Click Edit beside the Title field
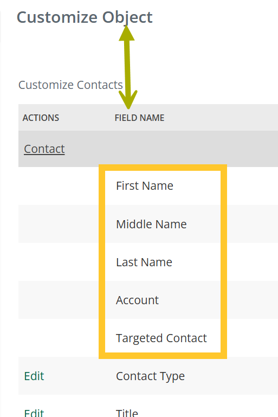The image size is (278, 417). (34, 413)
